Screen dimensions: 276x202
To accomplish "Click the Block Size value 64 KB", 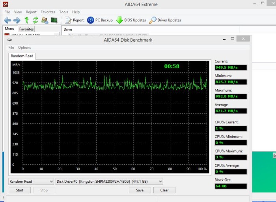I will pyautogui.click(x=231, y=186).
